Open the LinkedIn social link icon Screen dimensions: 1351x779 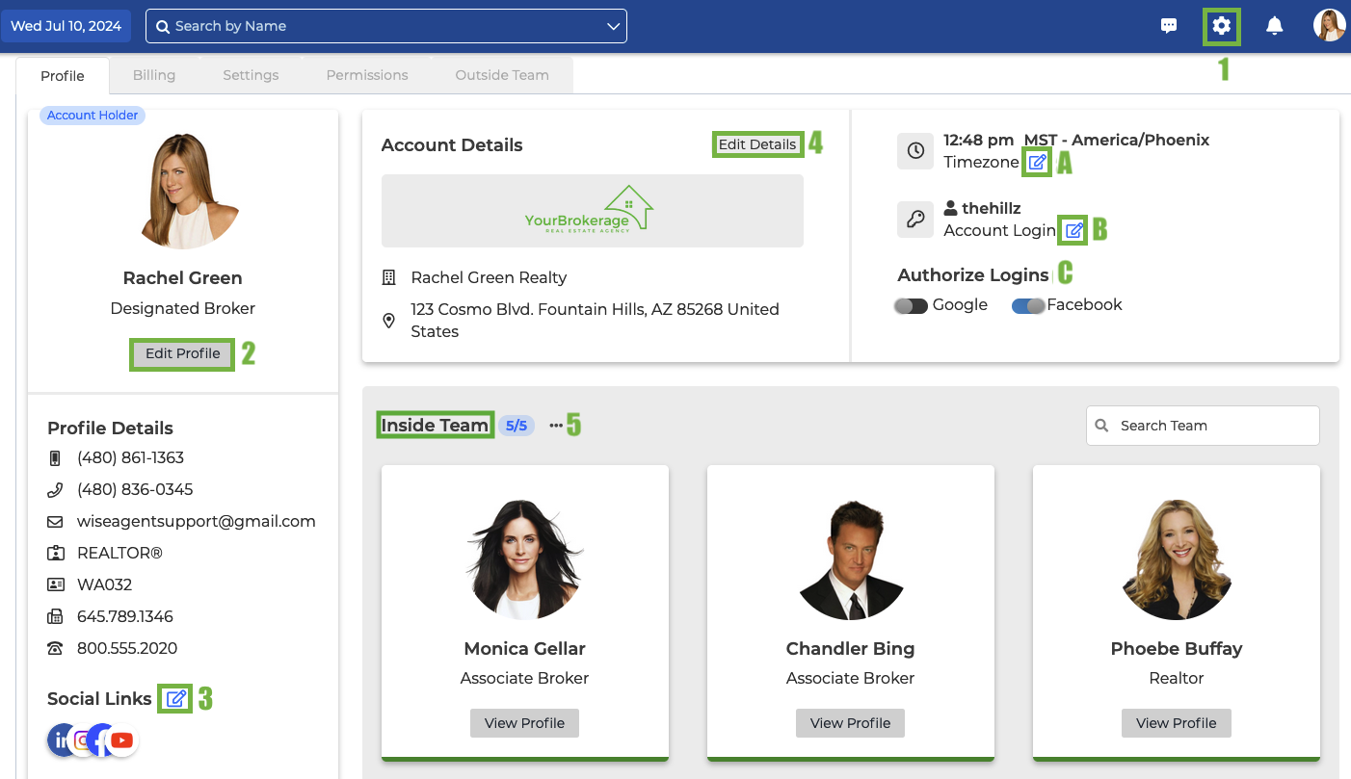point(60,740)
